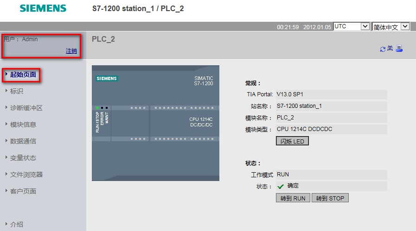Screen dimensions: 416x231
Task: Click the print icon
Action: (x=399, y=49)
